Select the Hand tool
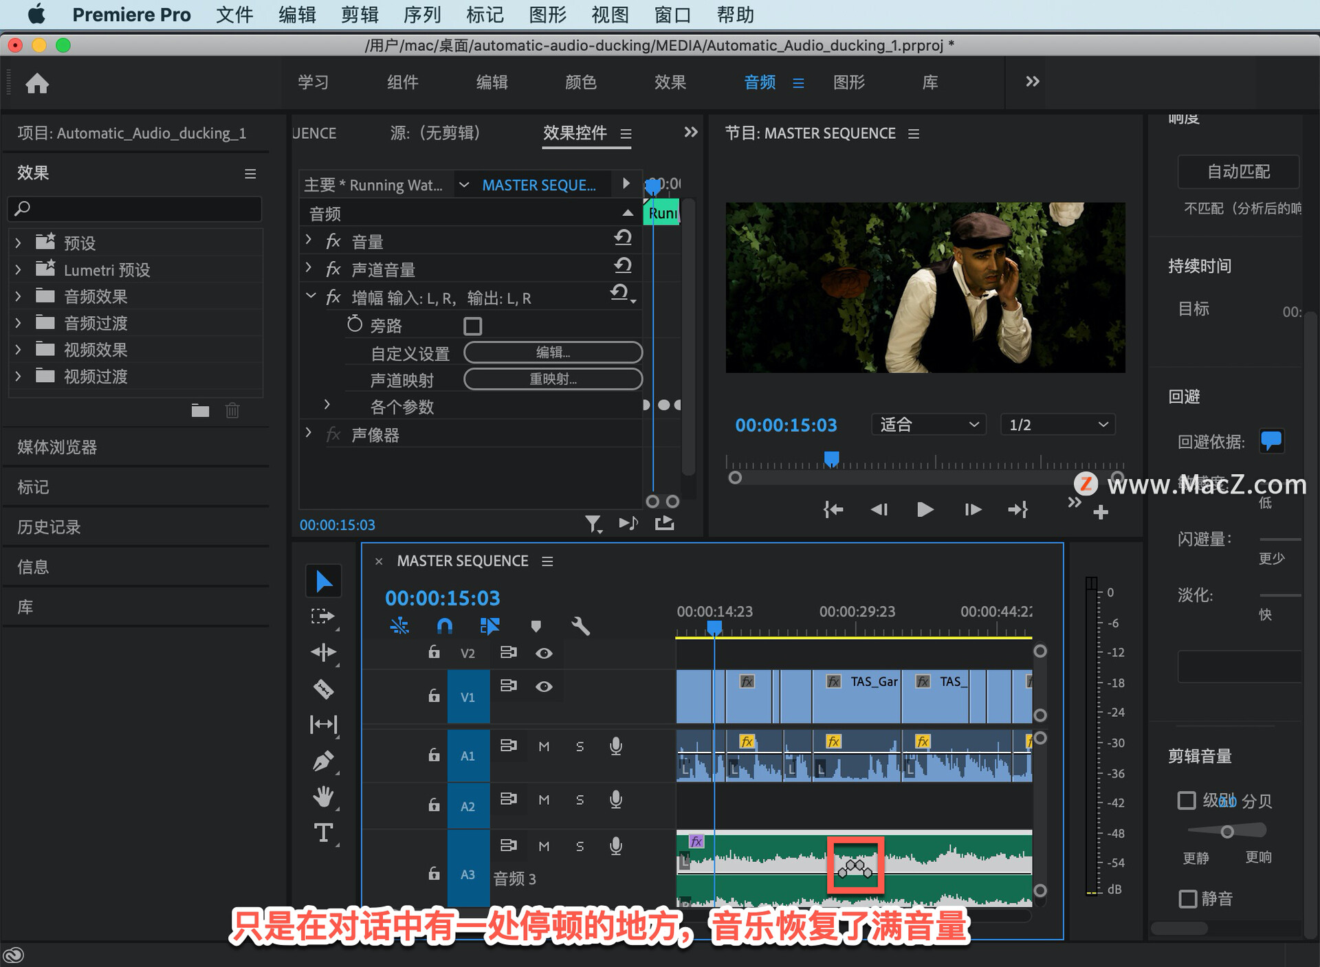The height and width of the screenshot is (967, 1320). point(323,797)
